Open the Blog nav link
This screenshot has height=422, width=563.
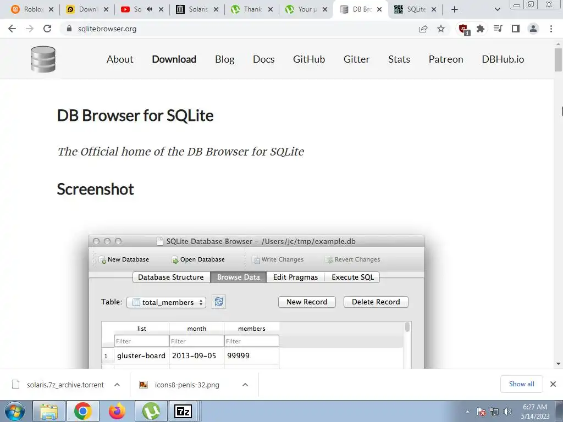pos(225,59)
